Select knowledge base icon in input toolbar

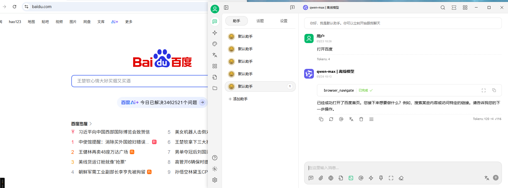click(341, 178)
